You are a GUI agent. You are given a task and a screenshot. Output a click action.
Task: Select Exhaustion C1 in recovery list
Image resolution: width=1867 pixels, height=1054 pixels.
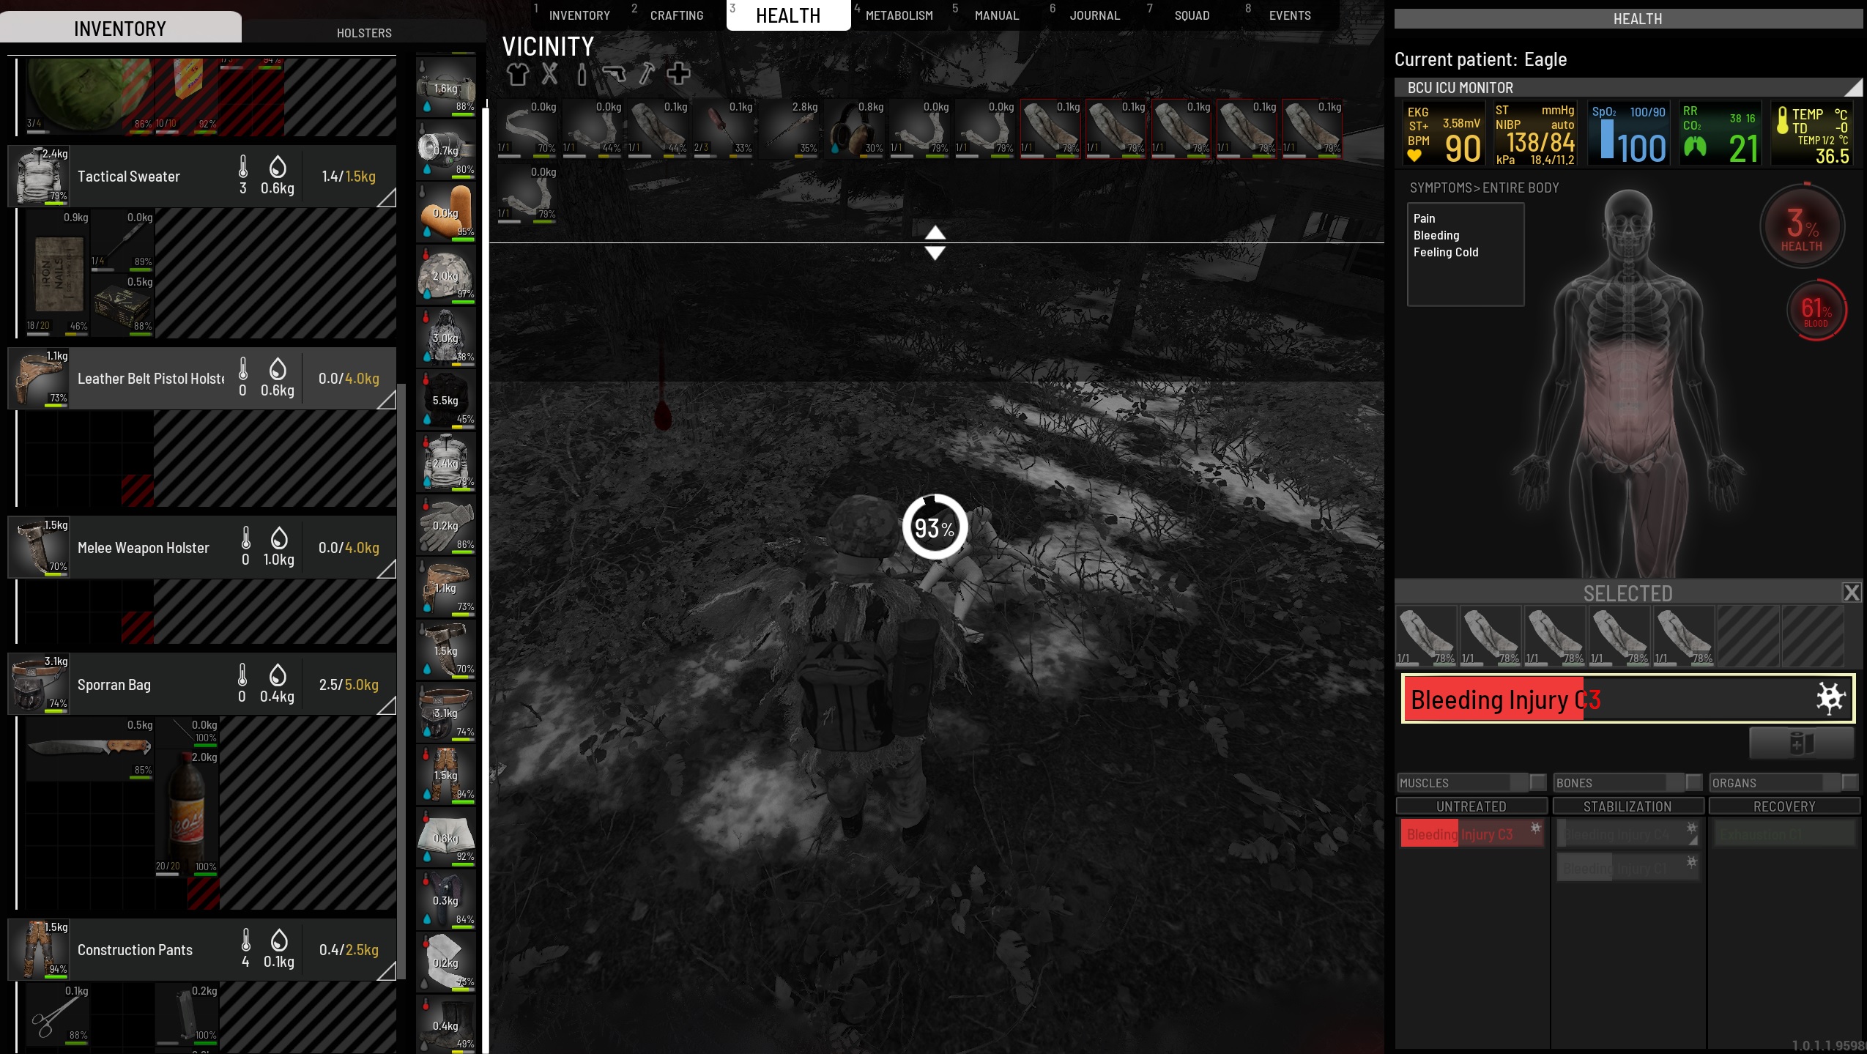pos(1784,834)
